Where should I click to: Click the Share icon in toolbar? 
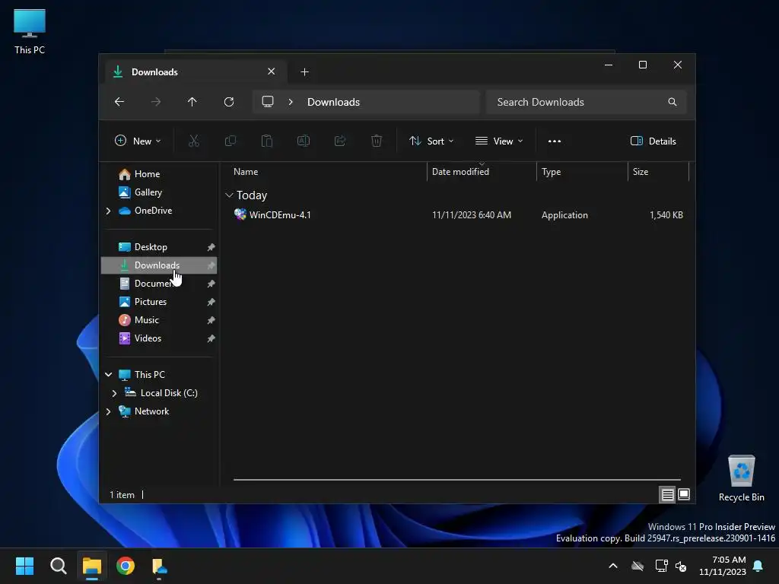click(340, 141)
